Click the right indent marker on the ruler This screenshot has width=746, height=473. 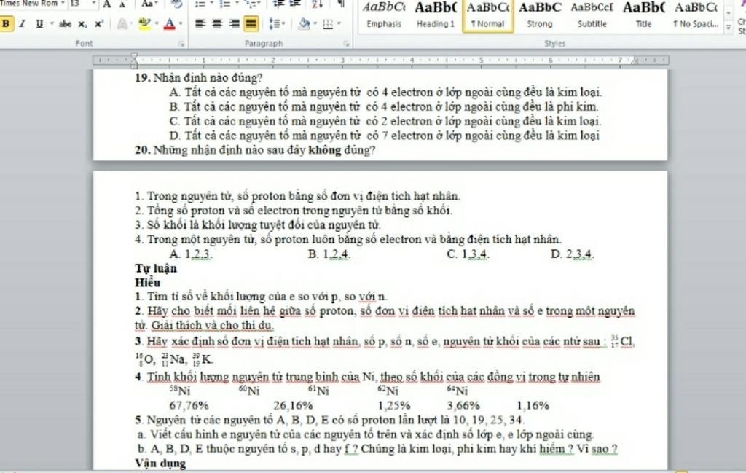634,60
